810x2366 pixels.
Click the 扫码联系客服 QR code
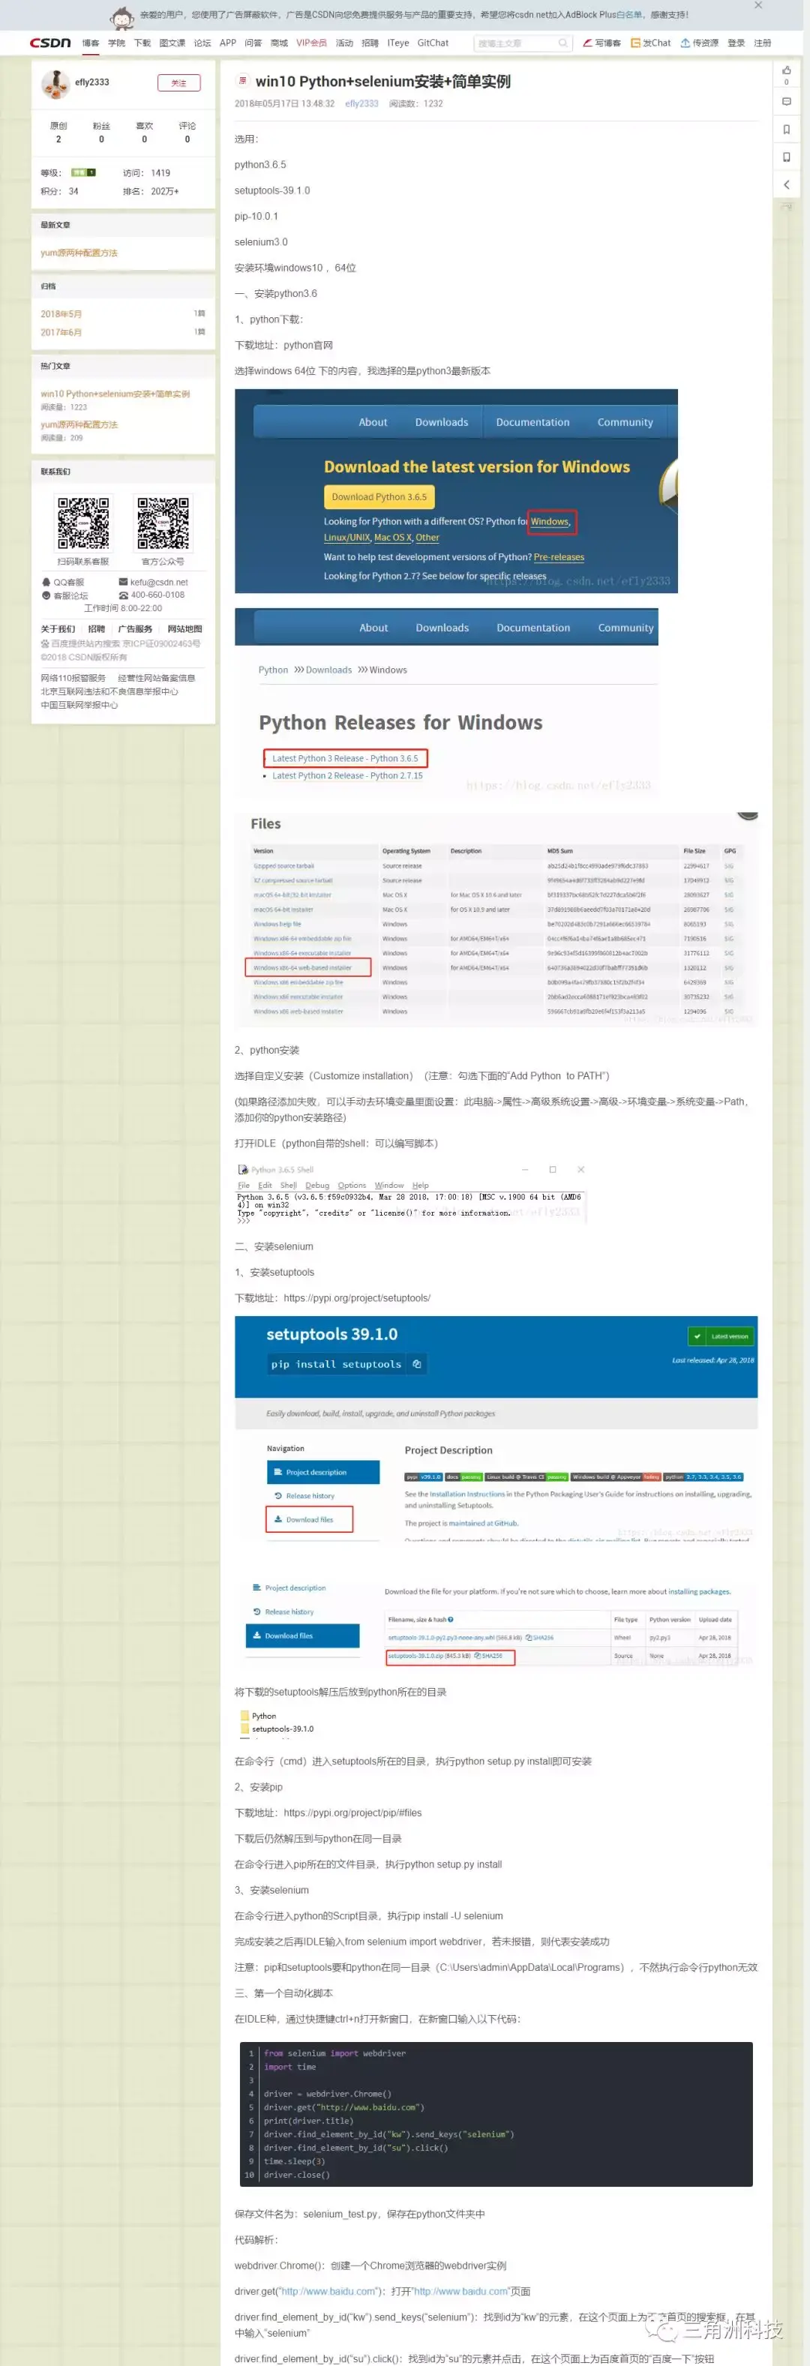(x=83, y=523)
